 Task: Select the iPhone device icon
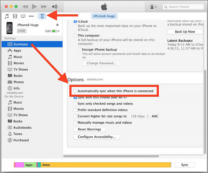(x=42, y=16)
